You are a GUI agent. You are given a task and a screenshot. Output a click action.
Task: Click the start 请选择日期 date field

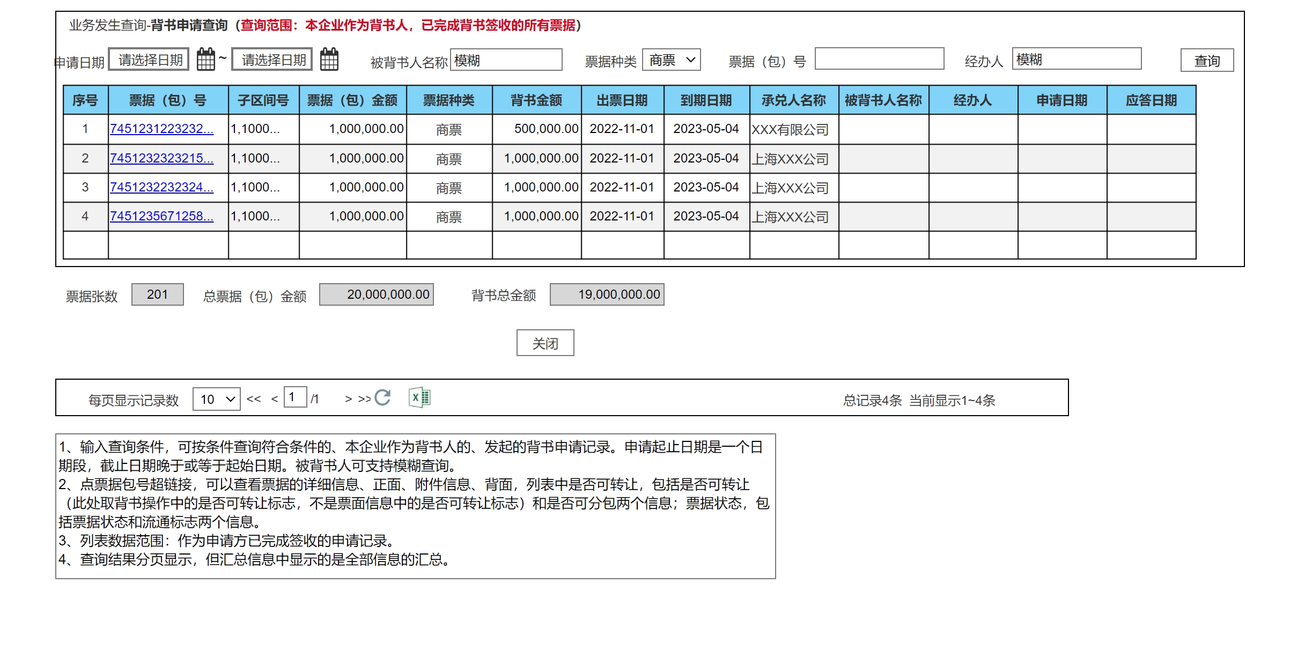[x=149, y=59]
